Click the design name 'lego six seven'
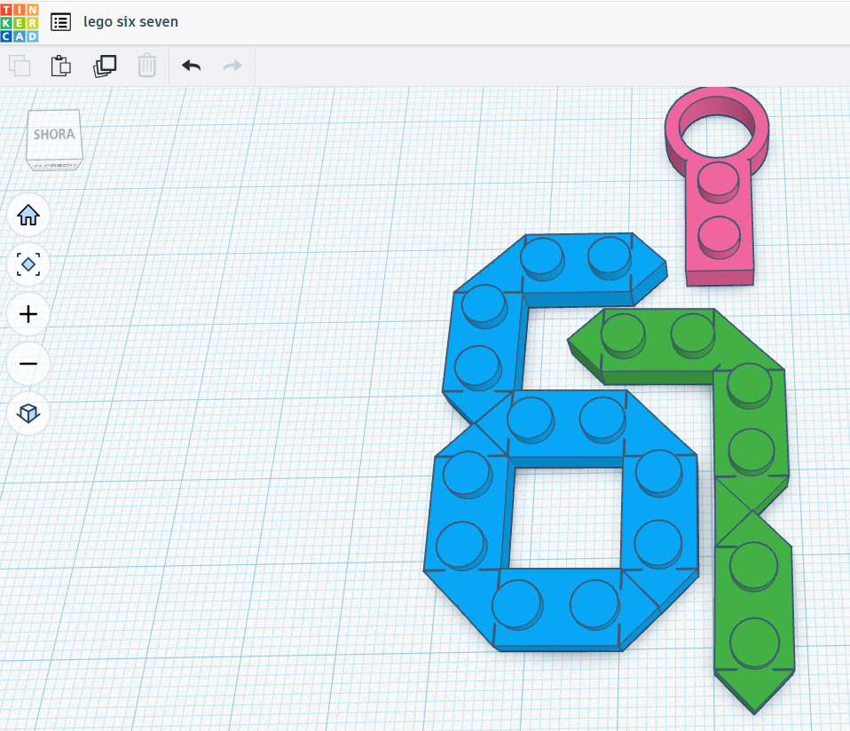Image resolution: width=850 pixels, height=731 pixels. pyautogui.click(x=130, y=22)
